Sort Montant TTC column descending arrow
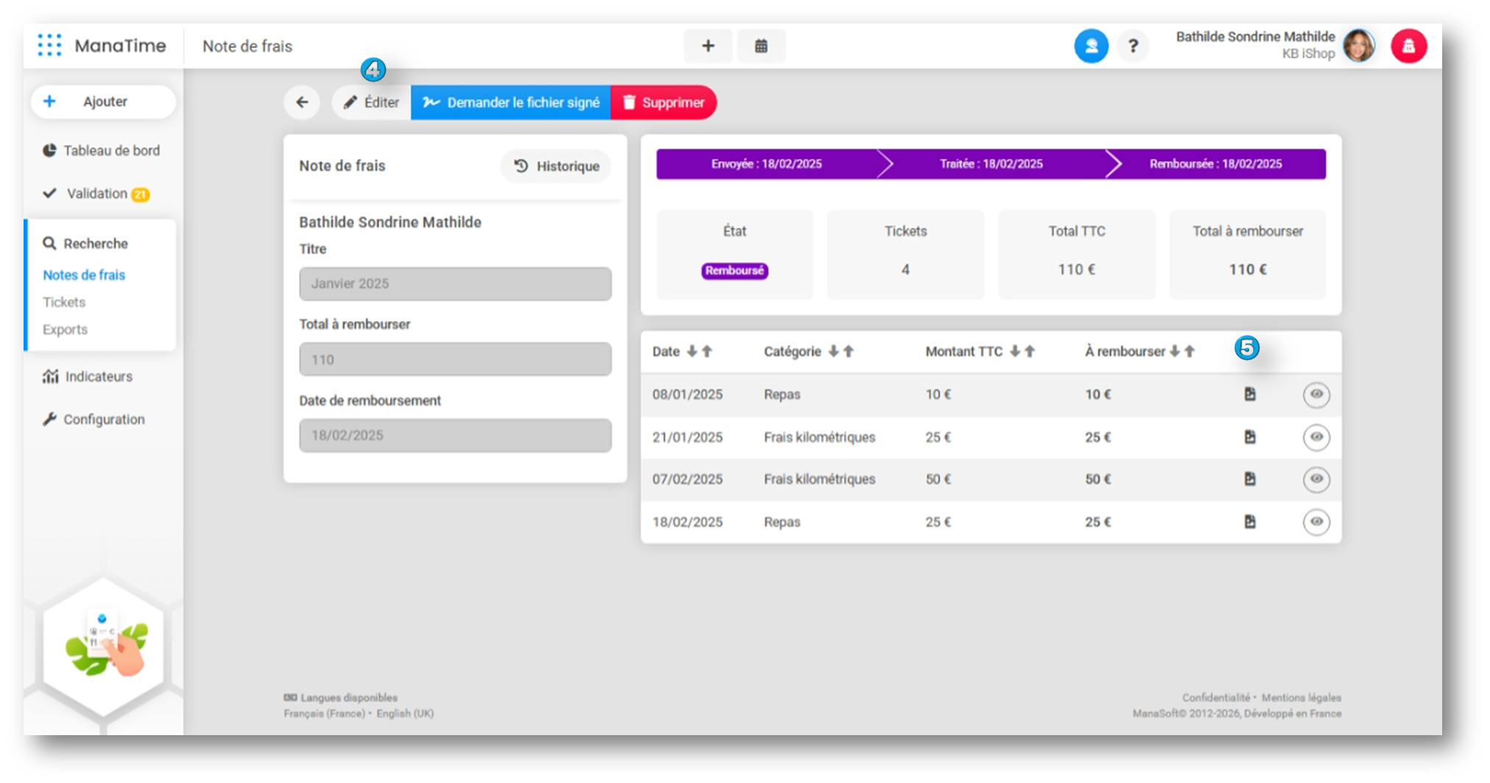The height and width of the screenshot is (783, 1490). pos(1015,352)
